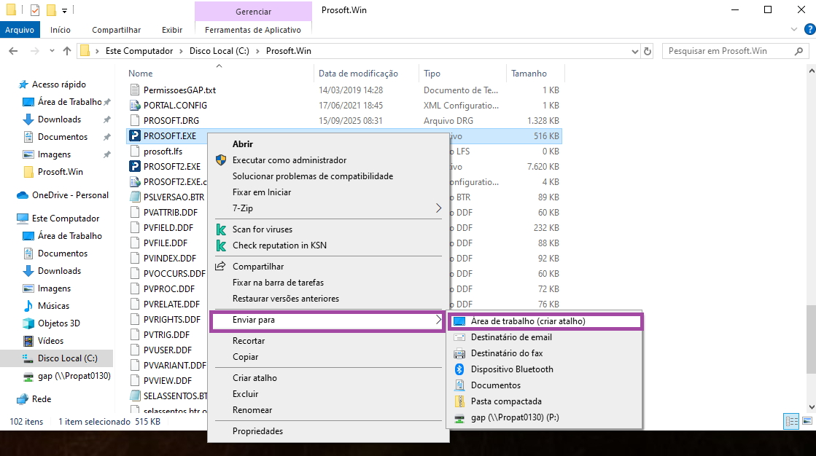Image resolution: width=816 pixels, height=456 pixels.
Task: Click the PSLVERSAO.BTR file icon
Action: 135,197
